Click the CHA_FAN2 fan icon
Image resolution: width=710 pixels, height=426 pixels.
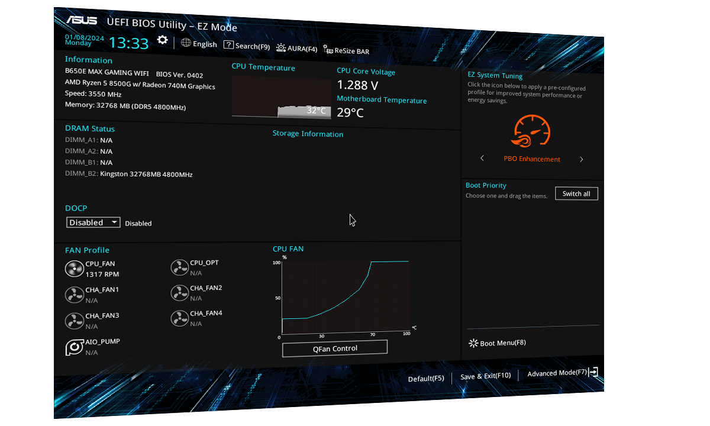click(179, 293)
